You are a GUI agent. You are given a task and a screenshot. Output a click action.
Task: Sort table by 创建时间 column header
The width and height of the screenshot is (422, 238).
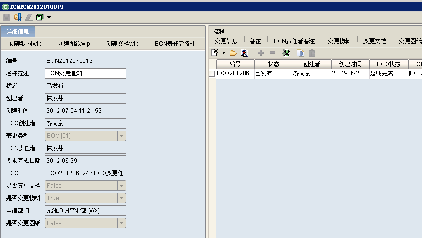[x=350, y=64]
